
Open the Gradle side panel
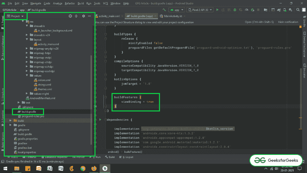pyautogui.click(x=305, y=22)
